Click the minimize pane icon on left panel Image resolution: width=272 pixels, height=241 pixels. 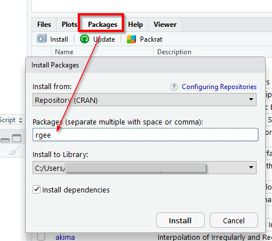(x=5, y=140)
